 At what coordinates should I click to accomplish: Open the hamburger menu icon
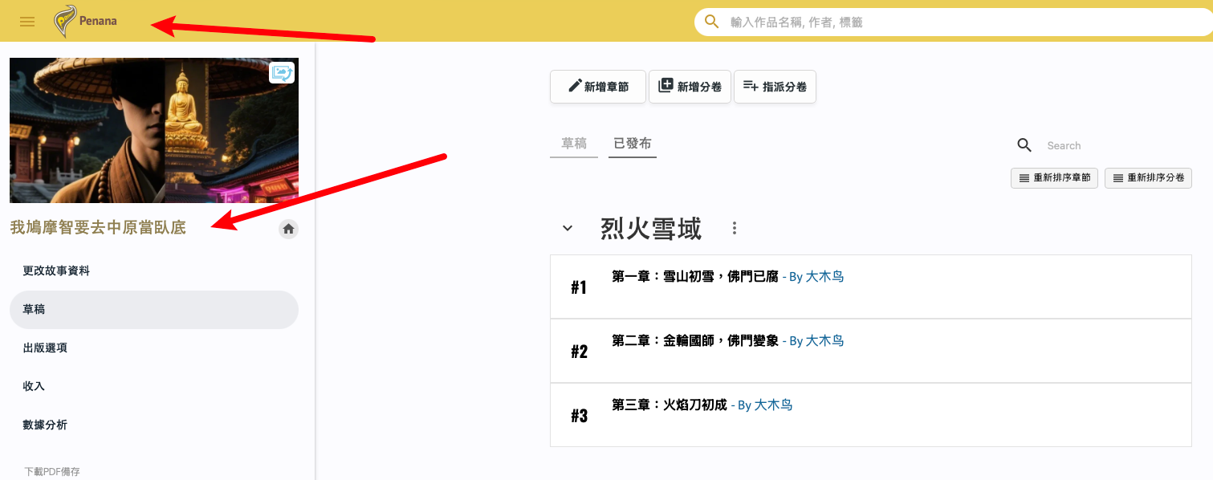tap(27, 22)
